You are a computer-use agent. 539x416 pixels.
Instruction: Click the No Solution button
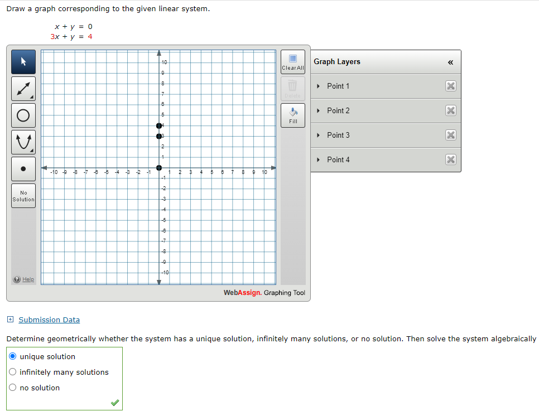click(23, 196)
